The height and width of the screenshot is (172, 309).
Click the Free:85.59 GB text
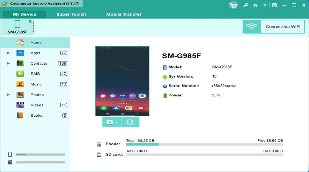(x=270, y=140)
